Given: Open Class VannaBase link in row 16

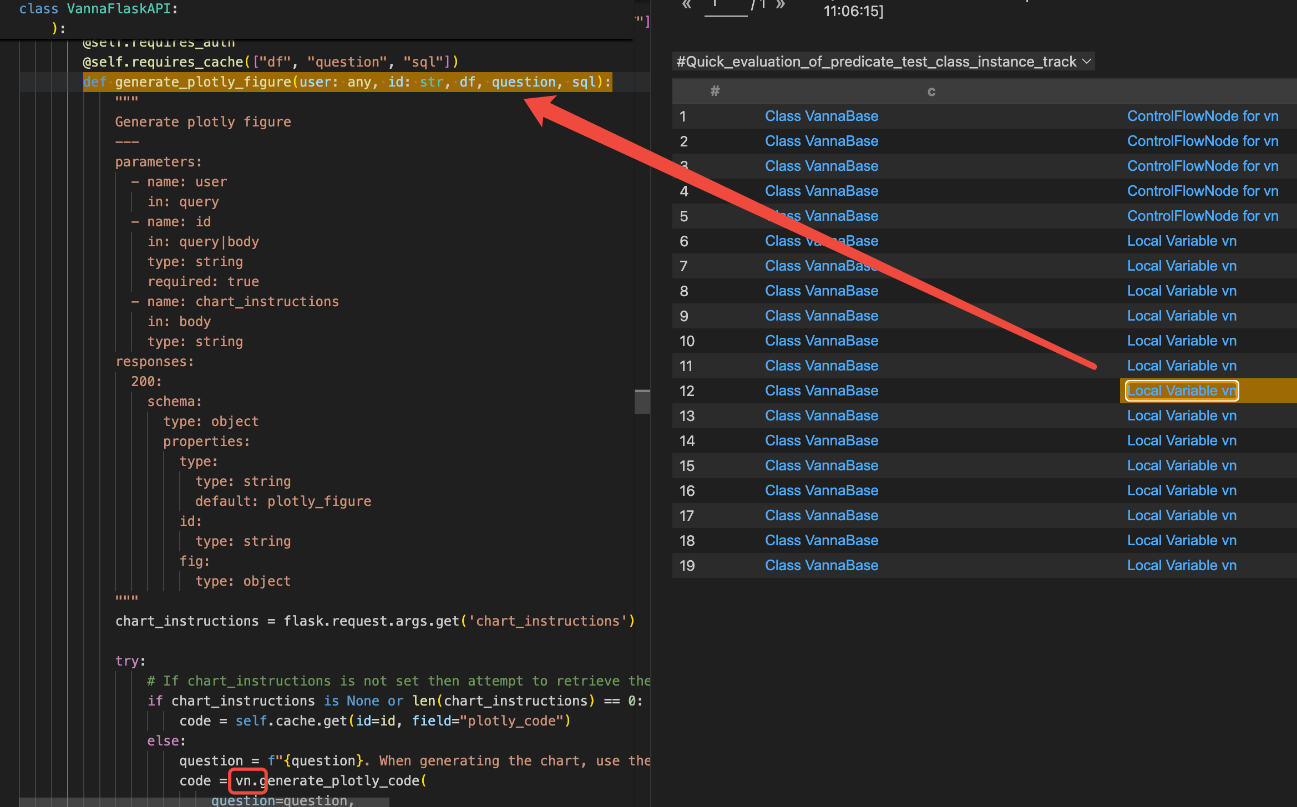Looking at the screenshot, I should [x=822, y=490].
